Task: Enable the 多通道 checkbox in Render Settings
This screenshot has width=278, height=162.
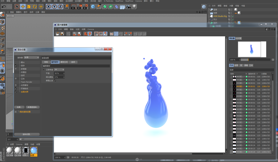Action: pyautogui.click(x=16, y=69)
